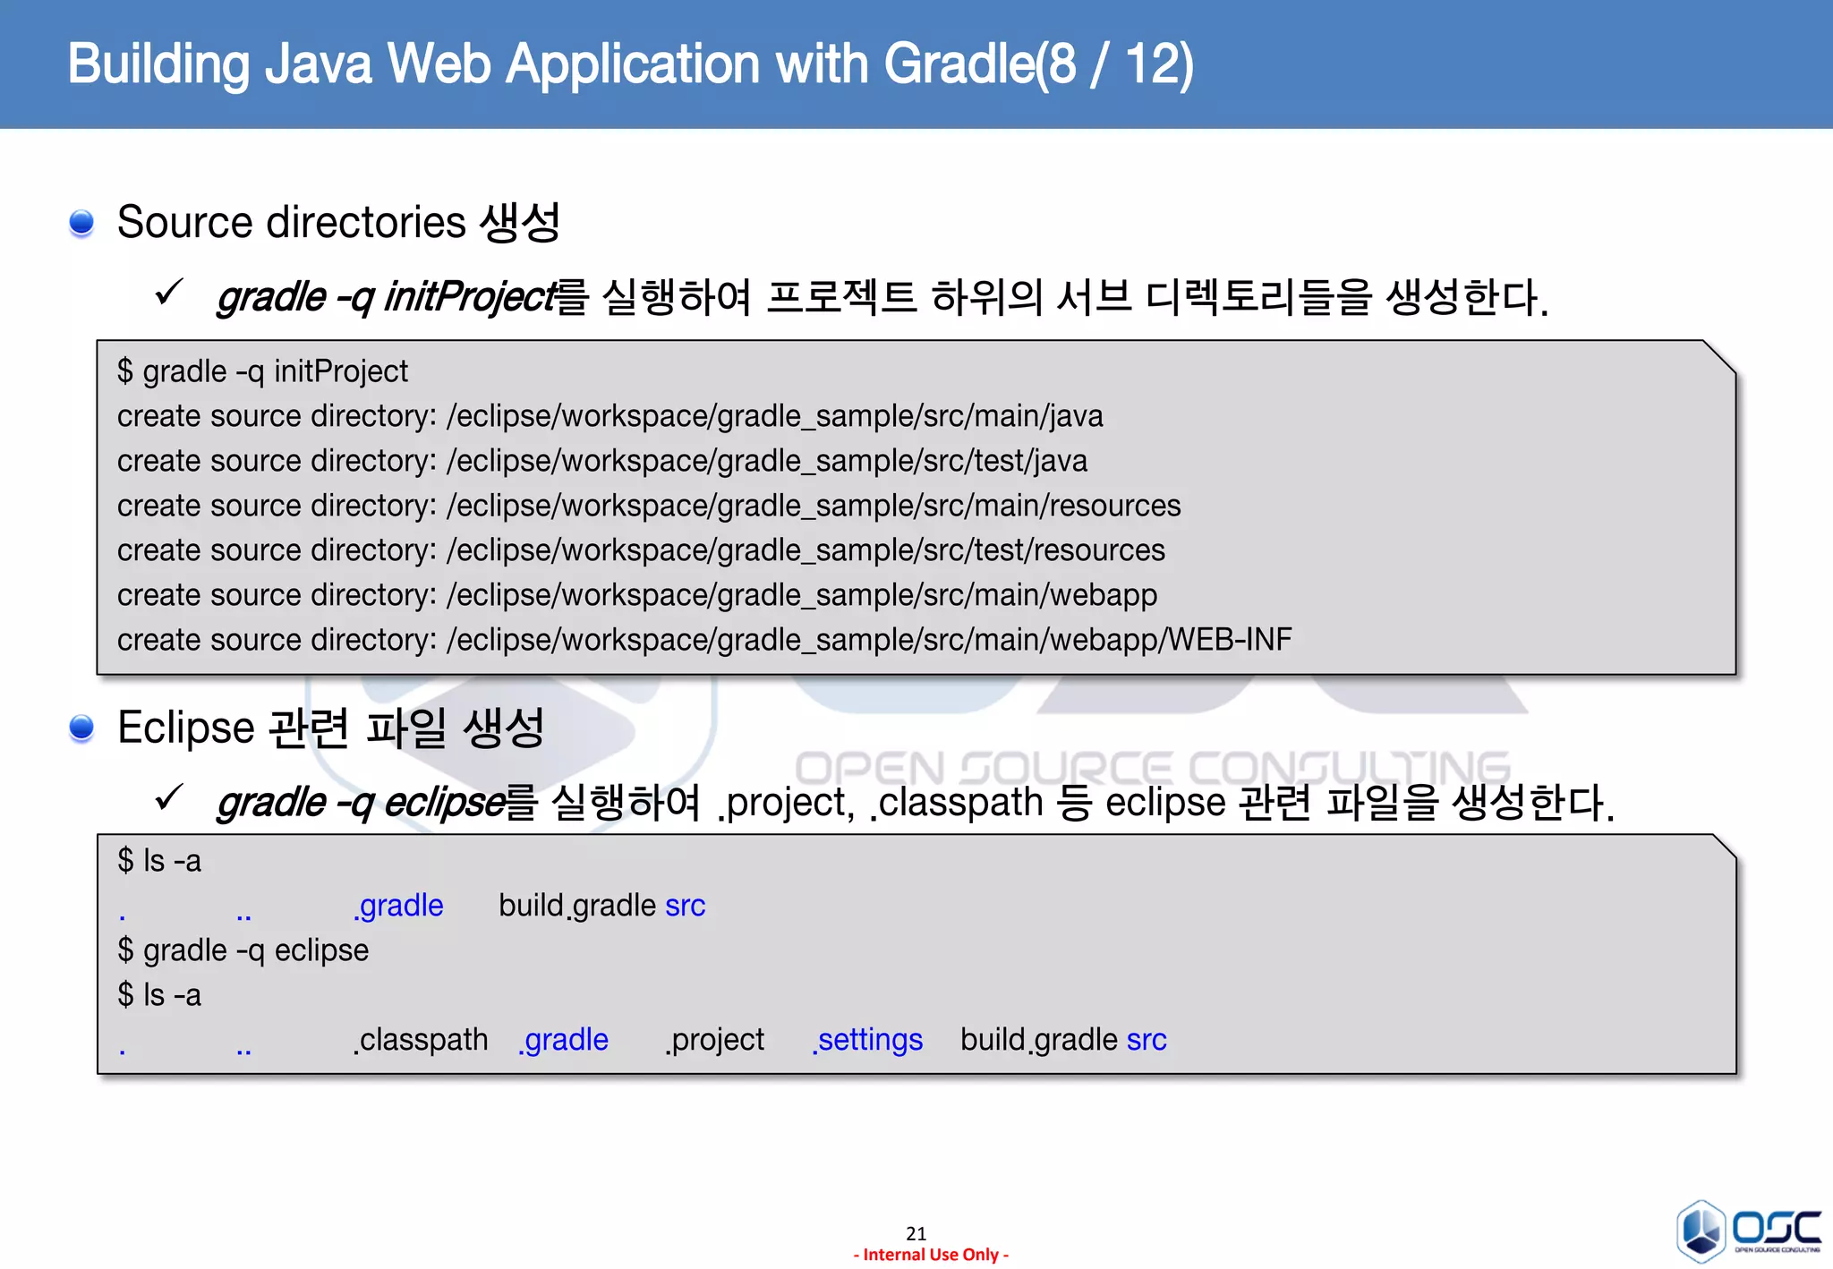This screenshot has height=1269, width=1833.
Task: Click the Internal Use Only footer text
Action: coord(931,1255)
